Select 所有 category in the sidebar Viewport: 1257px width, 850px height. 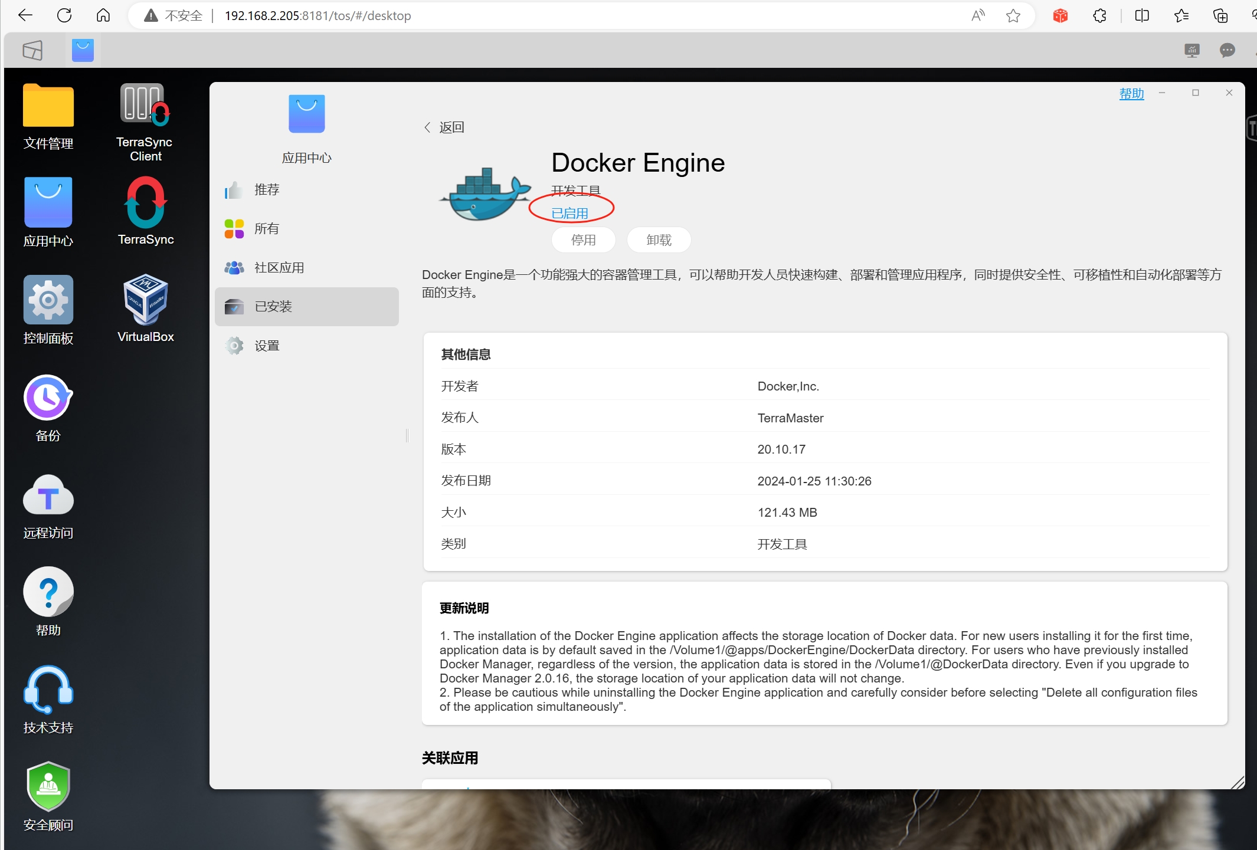coord(267,229)
